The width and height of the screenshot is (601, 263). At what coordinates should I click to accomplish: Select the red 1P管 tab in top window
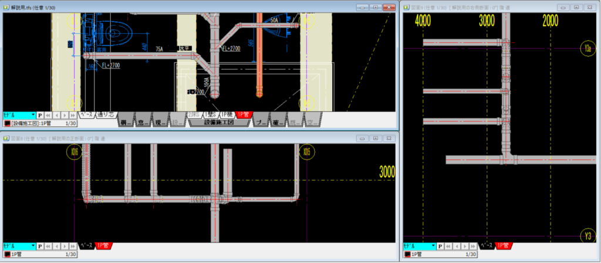point(241,115)
